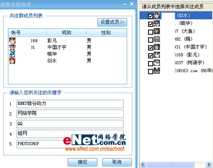This screenshot has height=168, width=213.
Task: Uncheck the 中国才宇 member checkbox
Action: pos(150,48)
